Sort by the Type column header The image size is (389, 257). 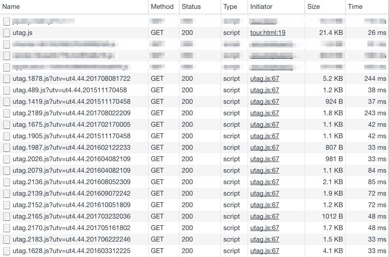(230, 7)
